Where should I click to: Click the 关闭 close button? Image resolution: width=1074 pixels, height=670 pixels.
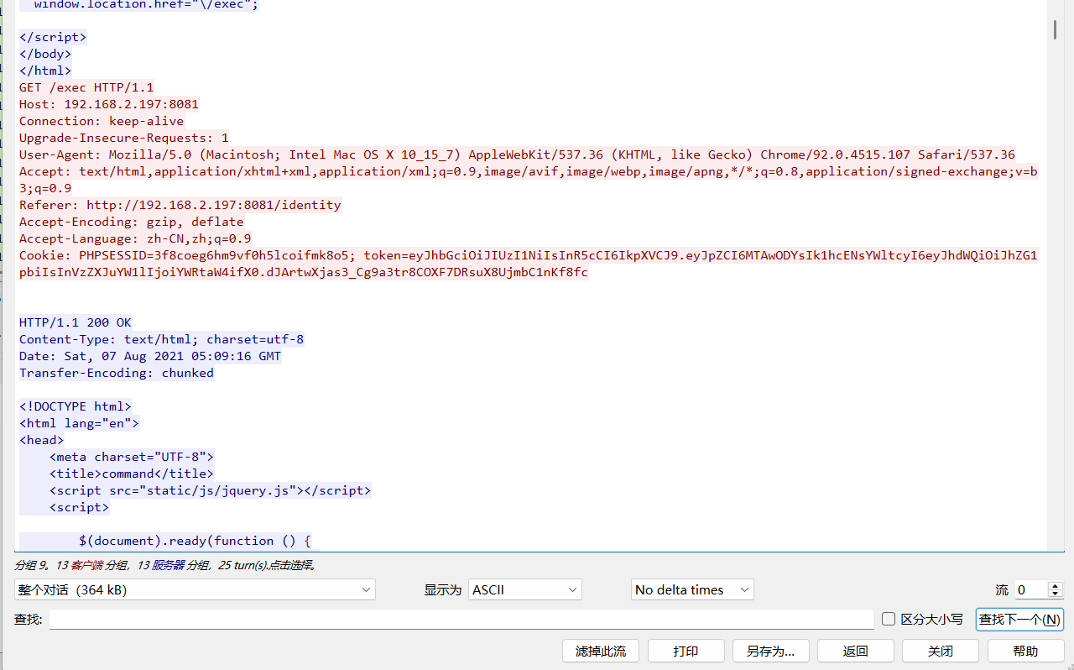940,651
